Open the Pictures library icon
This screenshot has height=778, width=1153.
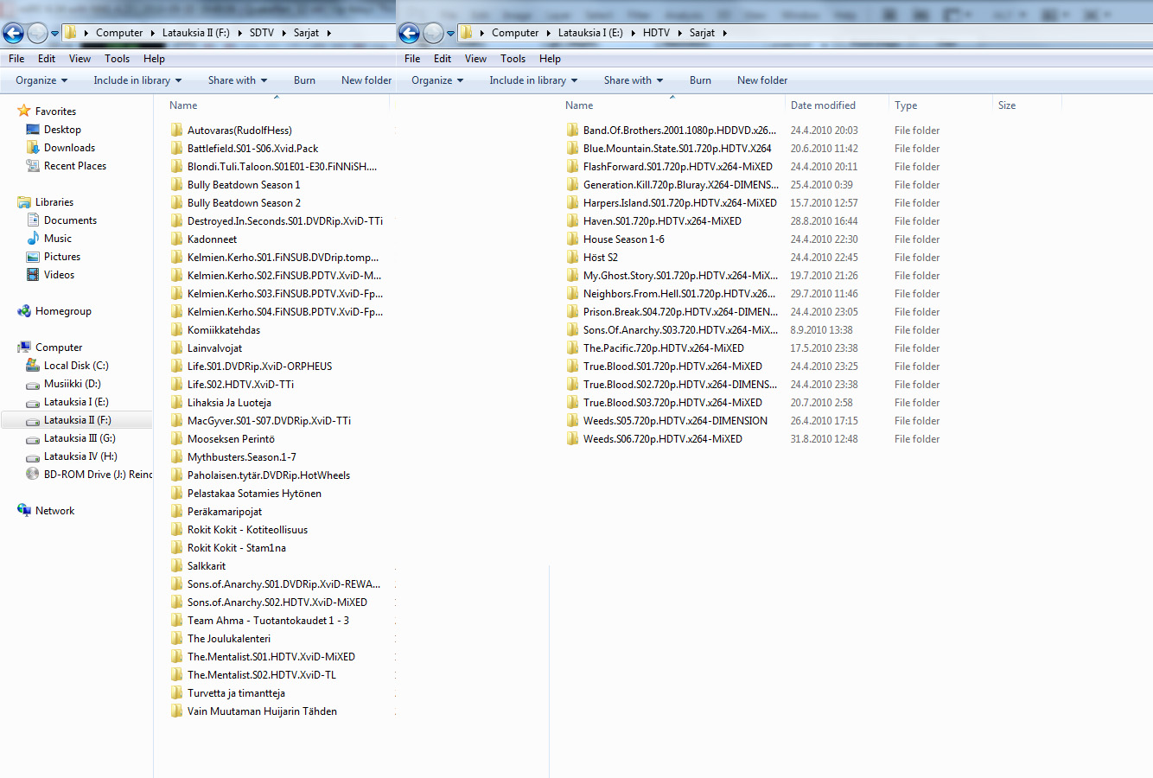tap(33, 257)
